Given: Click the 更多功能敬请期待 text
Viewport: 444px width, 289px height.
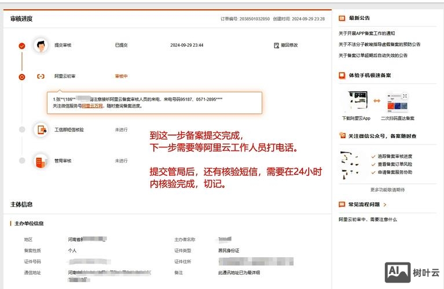Looking at the screenshot, I should point(387,190).
